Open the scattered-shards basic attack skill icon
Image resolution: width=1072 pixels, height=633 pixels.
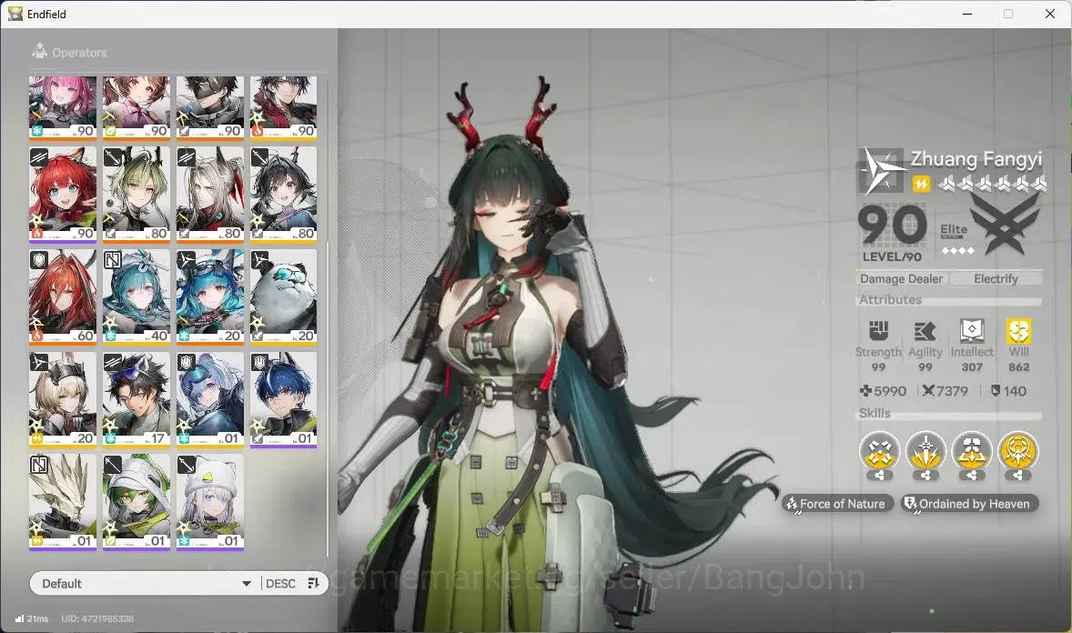pyautogui.click(x=879, y=451)
